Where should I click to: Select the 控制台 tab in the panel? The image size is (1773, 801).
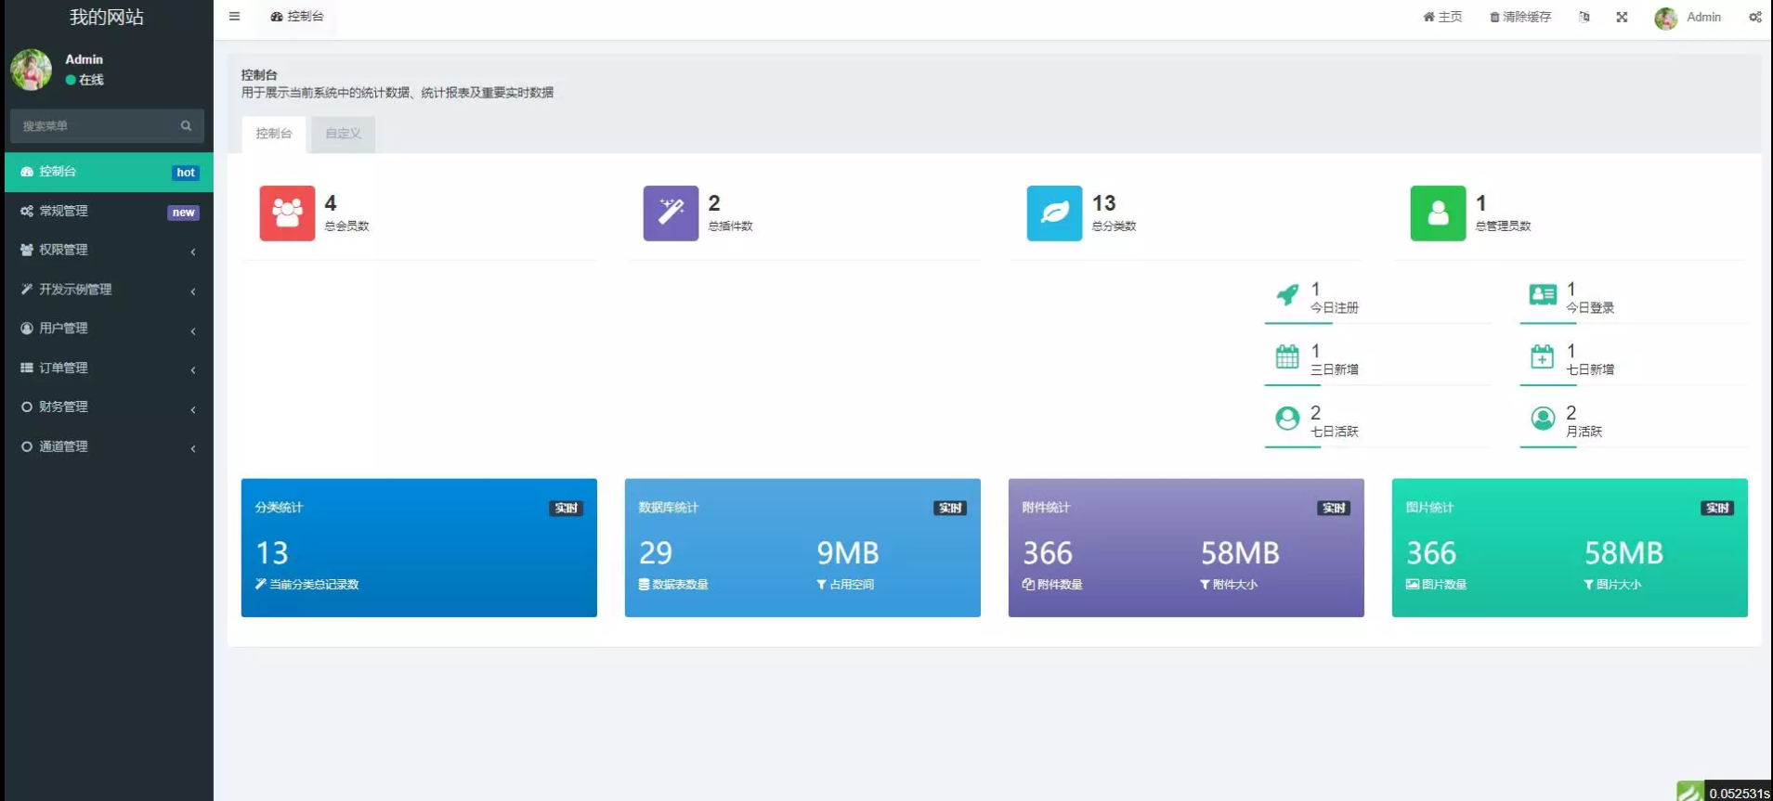coord(274,134)
